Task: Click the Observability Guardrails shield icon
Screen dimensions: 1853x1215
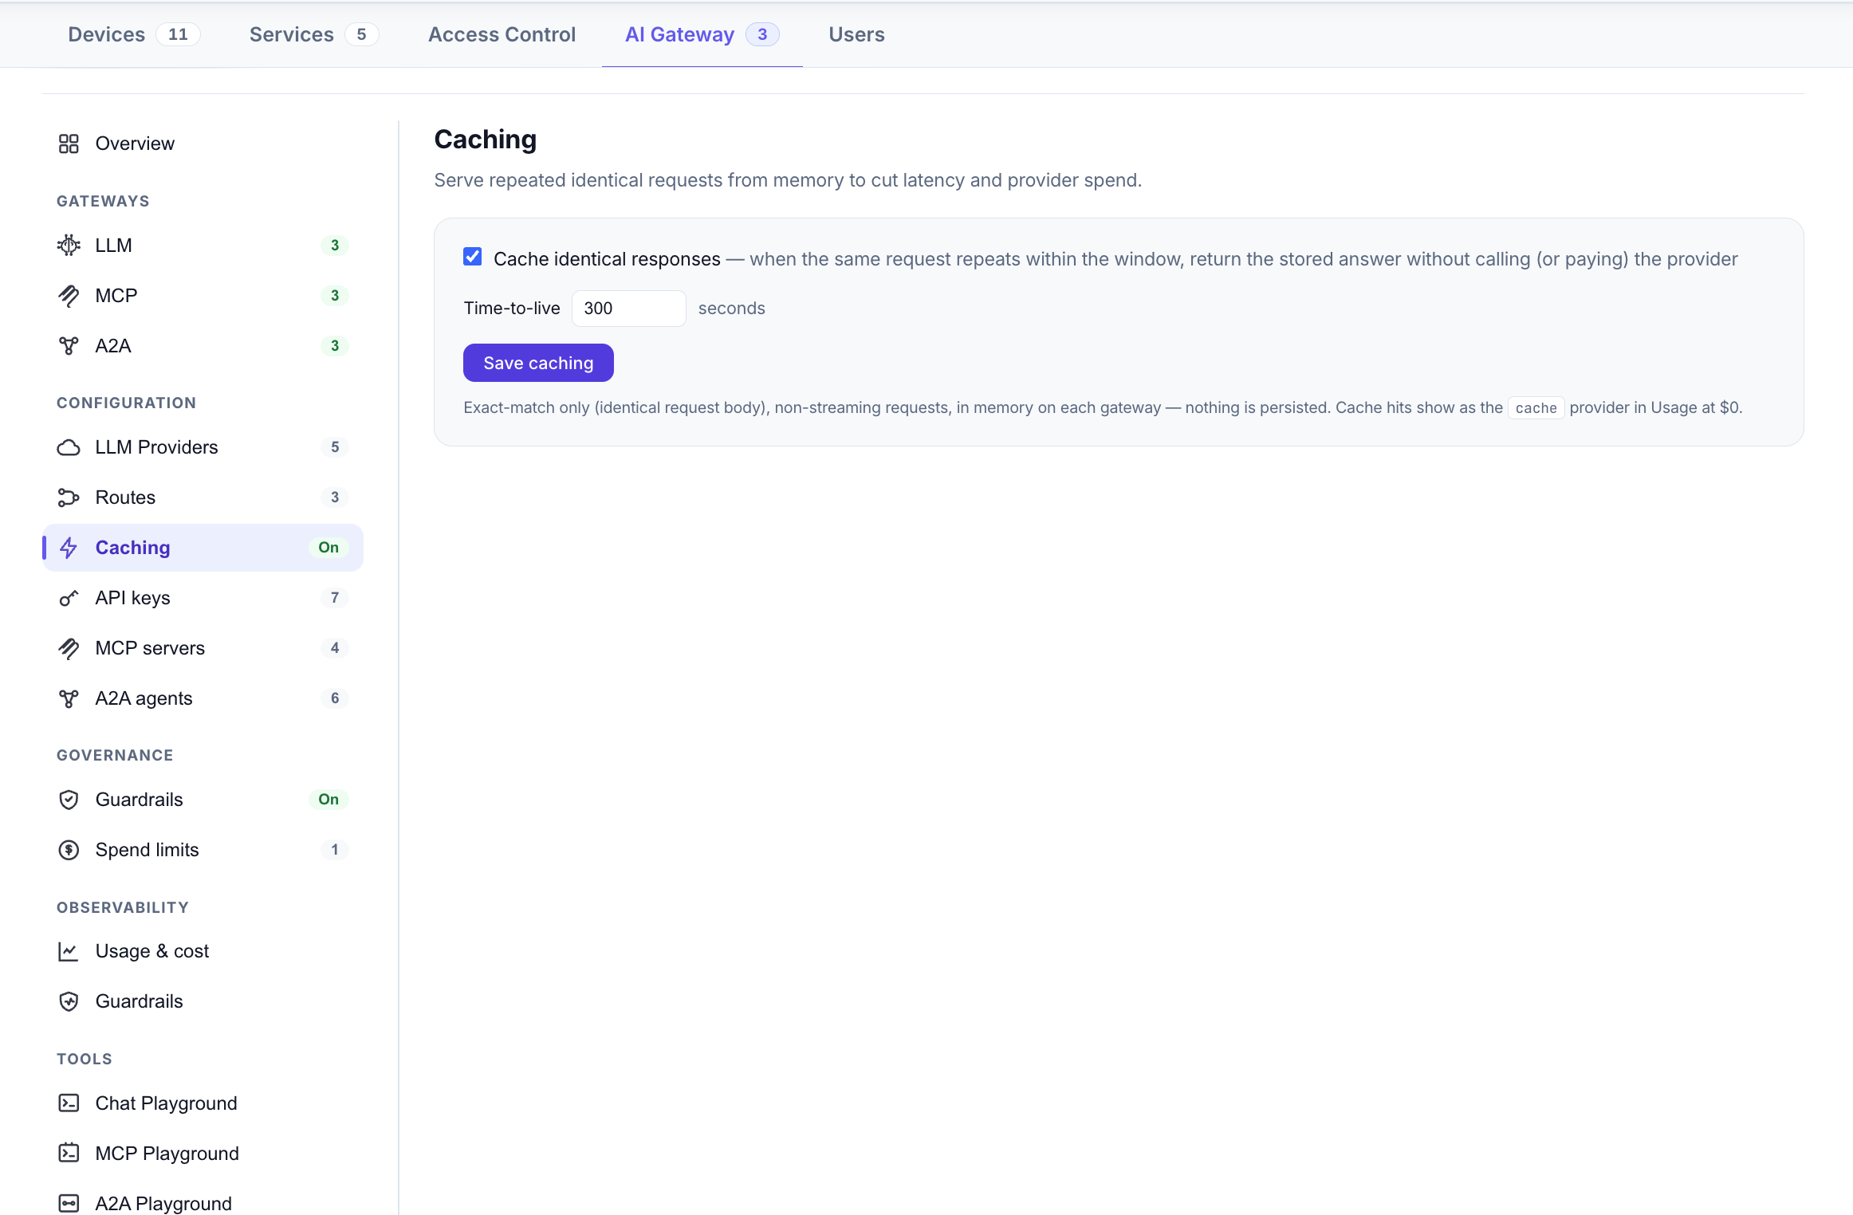Action: [x=69, y=1001]
